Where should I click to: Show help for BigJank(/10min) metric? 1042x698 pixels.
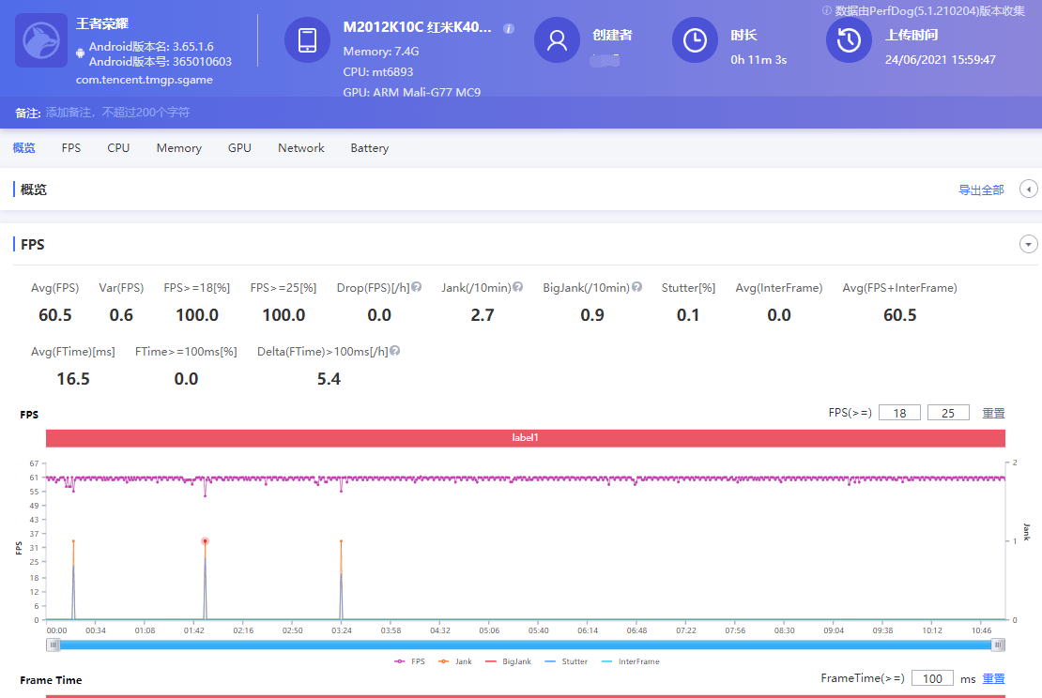[x=636, y=287]
